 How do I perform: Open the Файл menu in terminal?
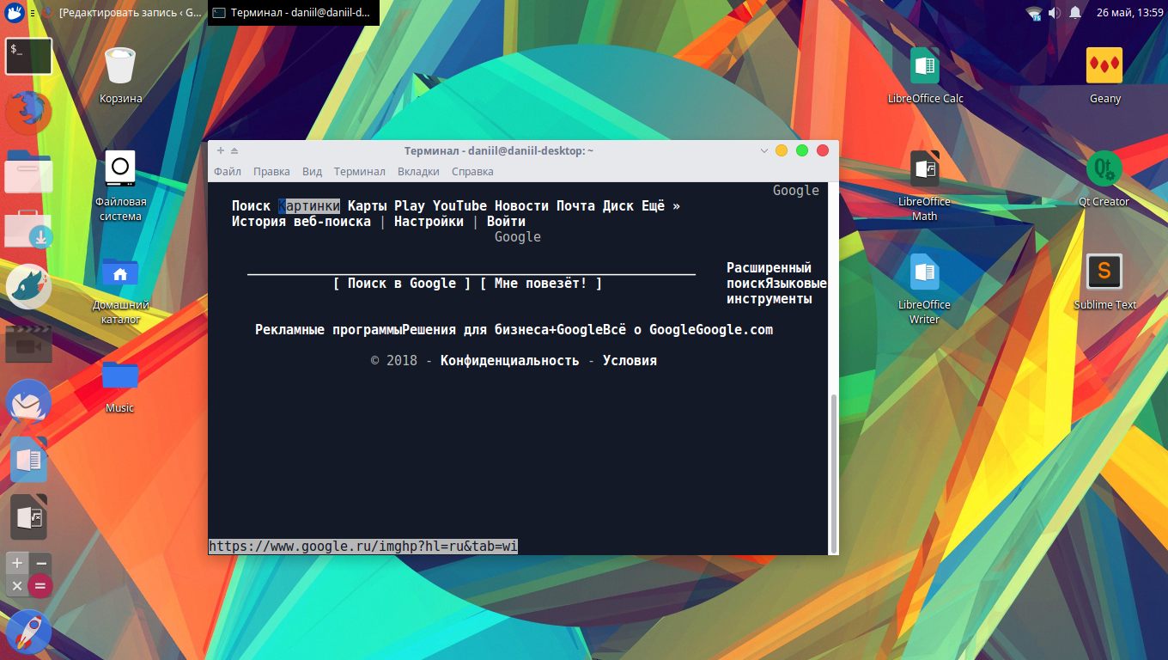[228, 171]
